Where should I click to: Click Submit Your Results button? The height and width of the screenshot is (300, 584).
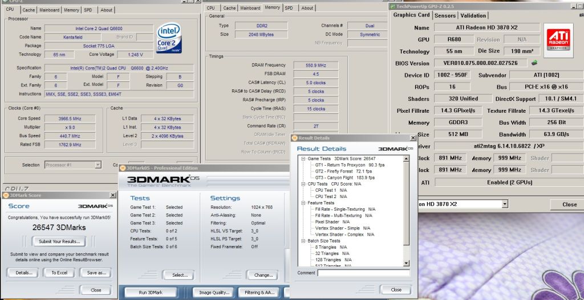coord(59,241)
